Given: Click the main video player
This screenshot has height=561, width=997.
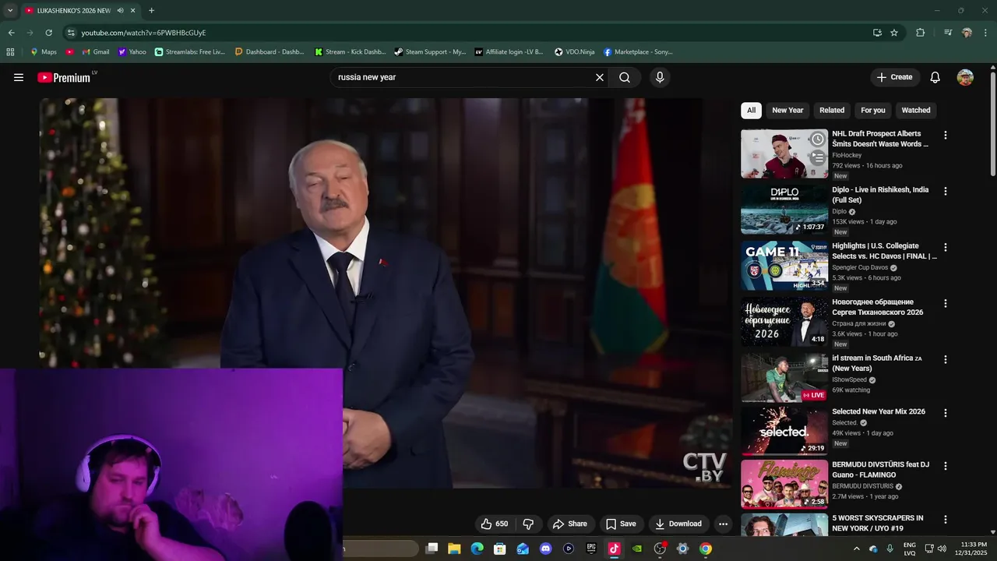Looking at the screenshot, I should pos(386,292).
